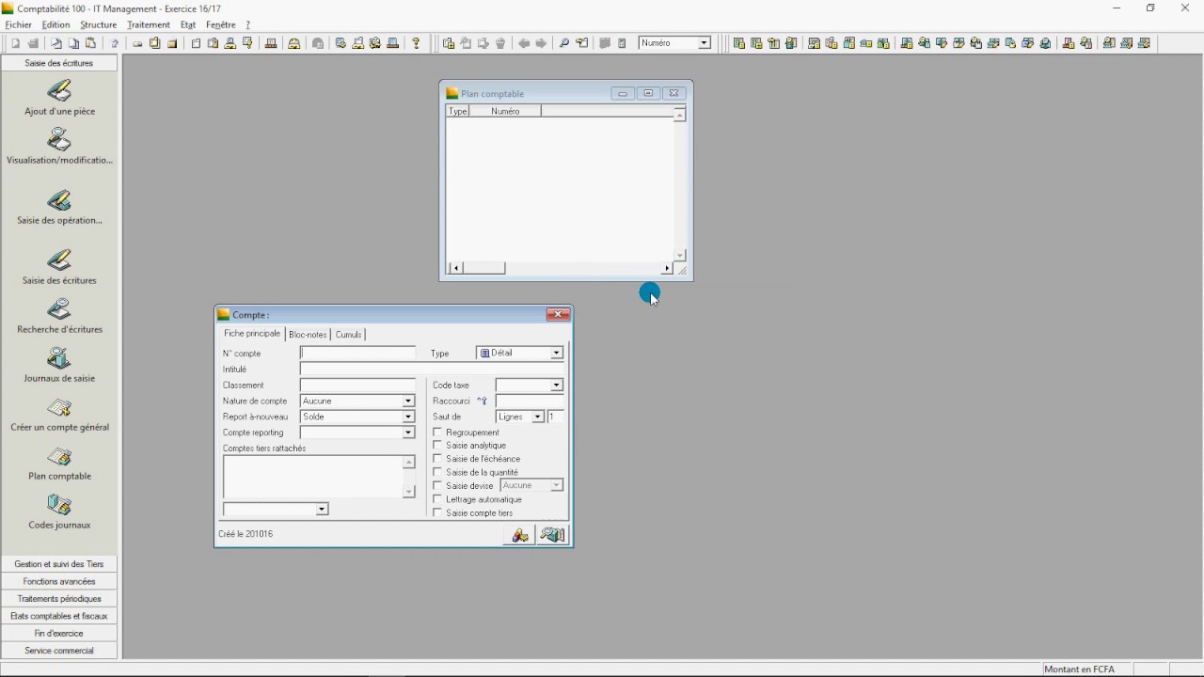
Task: Click the Raccourci shortcut arrow icon
Action: click(482, 401)
